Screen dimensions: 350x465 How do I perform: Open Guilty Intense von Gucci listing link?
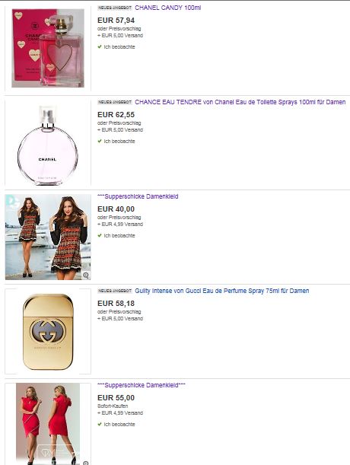point(222,291)
